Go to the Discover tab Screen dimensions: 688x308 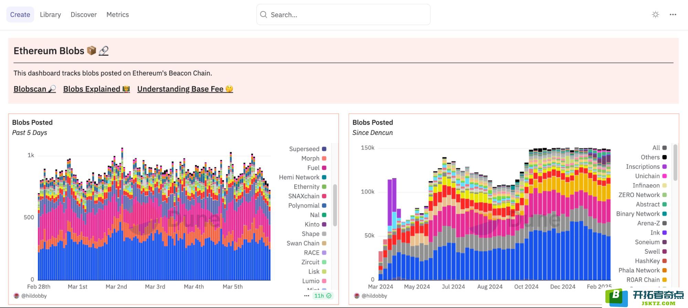coord(84,14)
